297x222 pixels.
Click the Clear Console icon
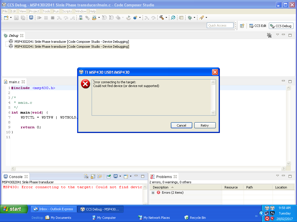[86, 176]
